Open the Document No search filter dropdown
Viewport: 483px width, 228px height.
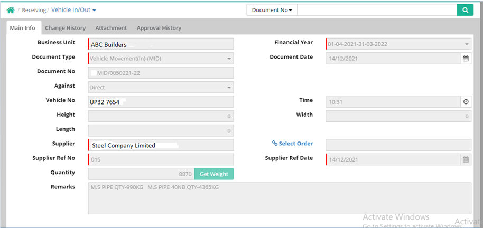(x=272, y=10)
